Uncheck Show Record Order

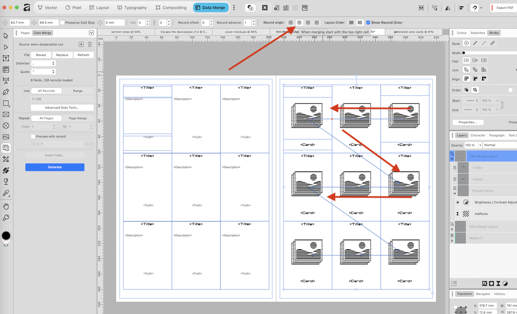click(368, 22)
